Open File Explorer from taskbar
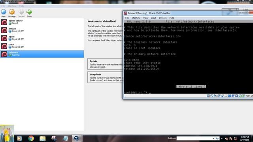253x142 pixels. point(43,138)
